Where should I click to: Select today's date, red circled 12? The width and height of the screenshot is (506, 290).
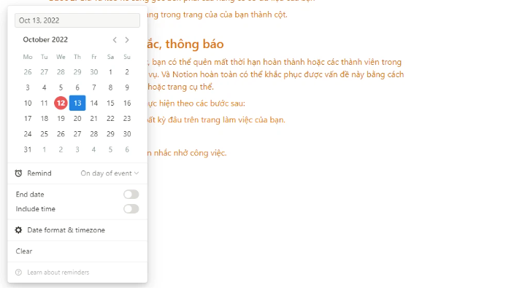[61, 103]
